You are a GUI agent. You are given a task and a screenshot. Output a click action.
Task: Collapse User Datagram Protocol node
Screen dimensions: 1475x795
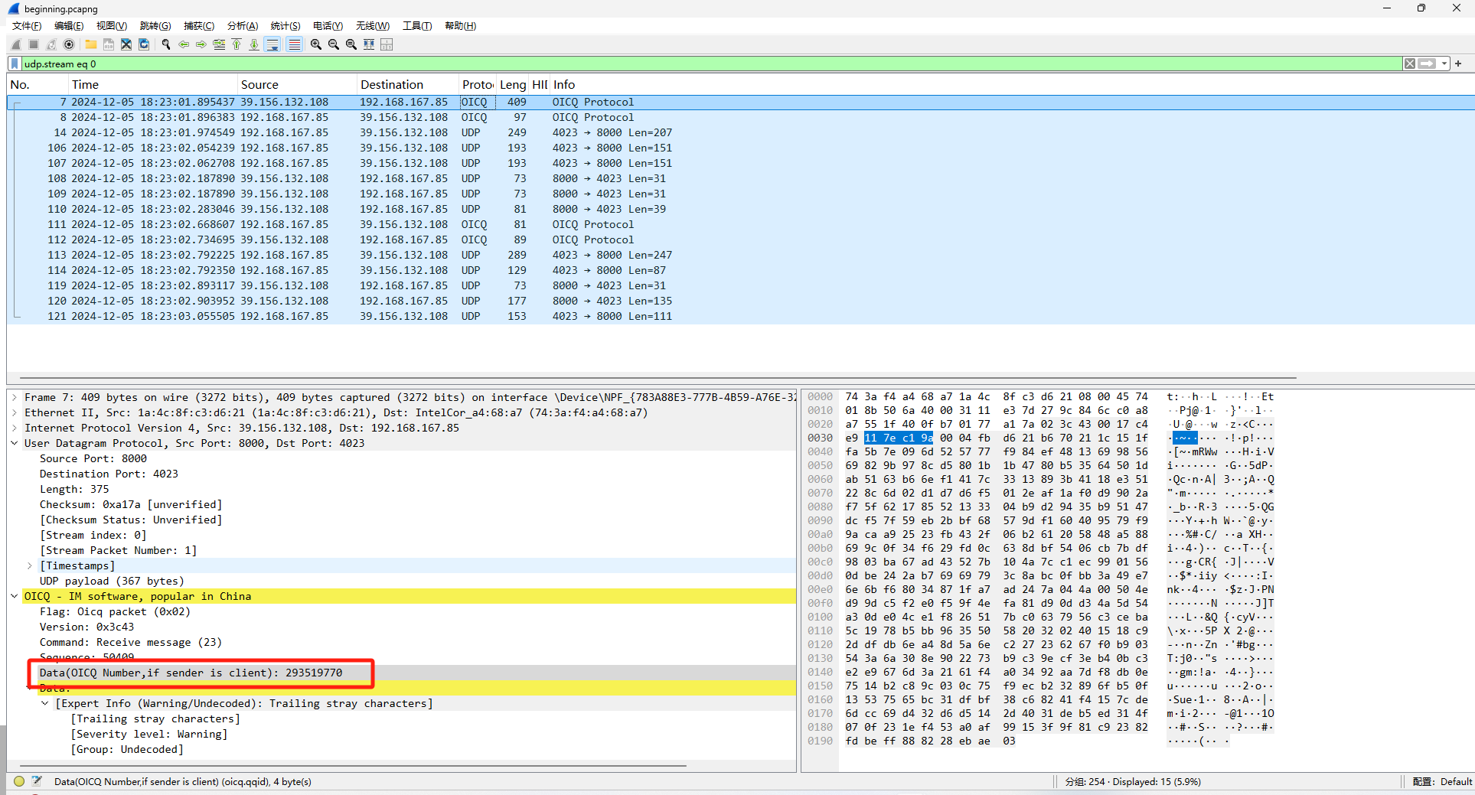tap(15, 443)
